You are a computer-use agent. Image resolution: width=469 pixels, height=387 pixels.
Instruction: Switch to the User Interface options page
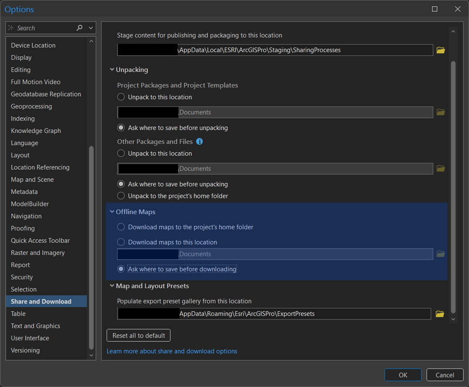30,338
